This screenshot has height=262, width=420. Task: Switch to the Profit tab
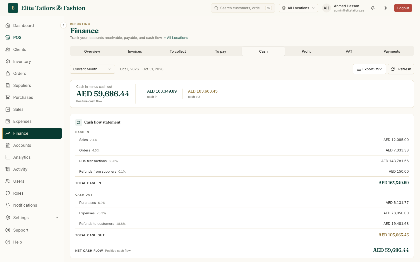point(306,51)
